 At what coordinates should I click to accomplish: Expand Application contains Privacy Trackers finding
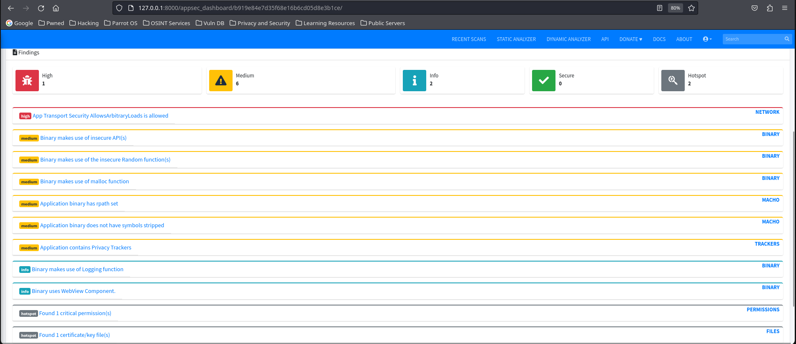[86, 247]
